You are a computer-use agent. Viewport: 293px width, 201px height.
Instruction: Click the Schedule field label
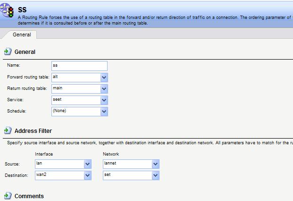pos(17,111)
